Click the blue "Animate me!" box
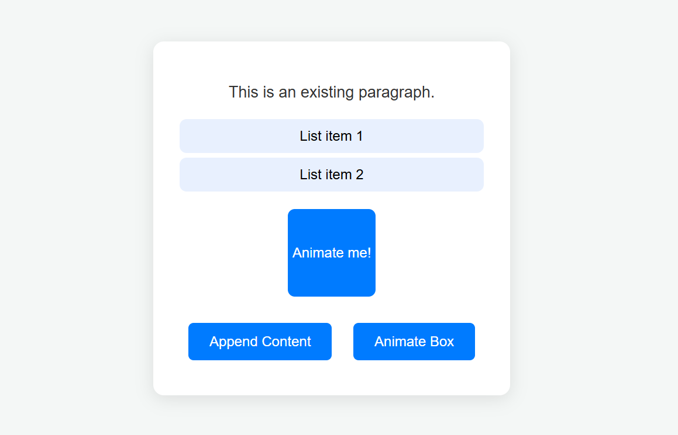Image resolution: width=678 pixels, height=435 pixels. 331,253
